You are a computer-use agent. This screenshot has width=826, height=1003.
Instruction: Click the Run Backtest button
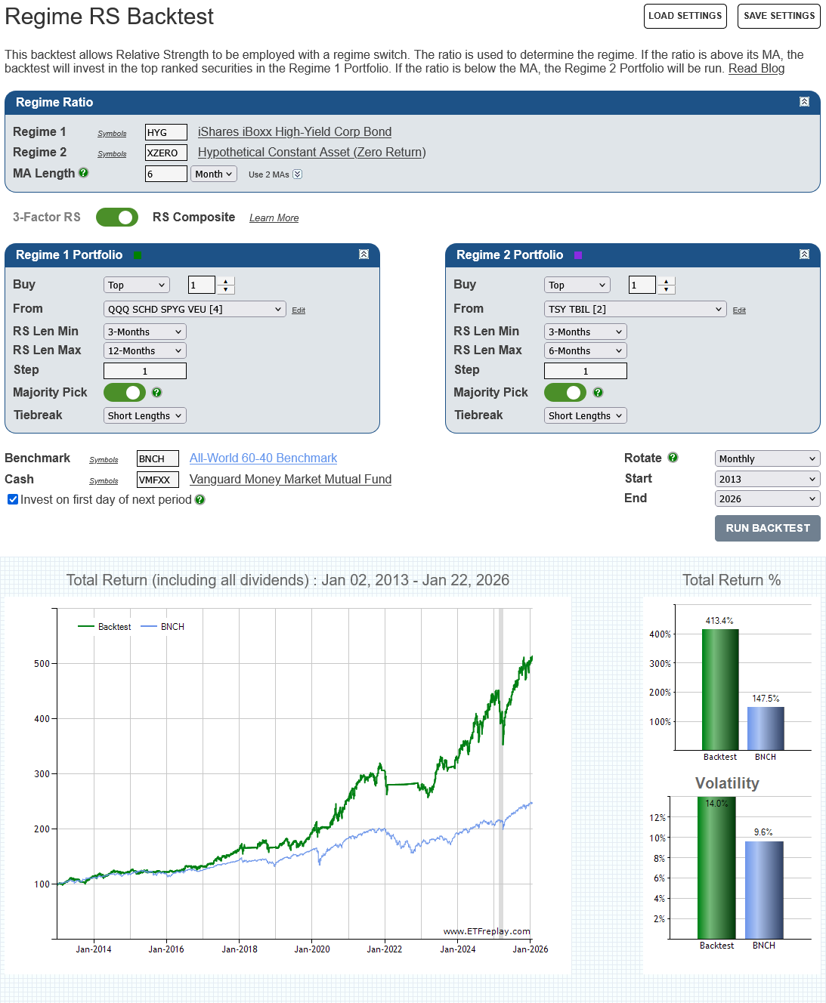767,528
